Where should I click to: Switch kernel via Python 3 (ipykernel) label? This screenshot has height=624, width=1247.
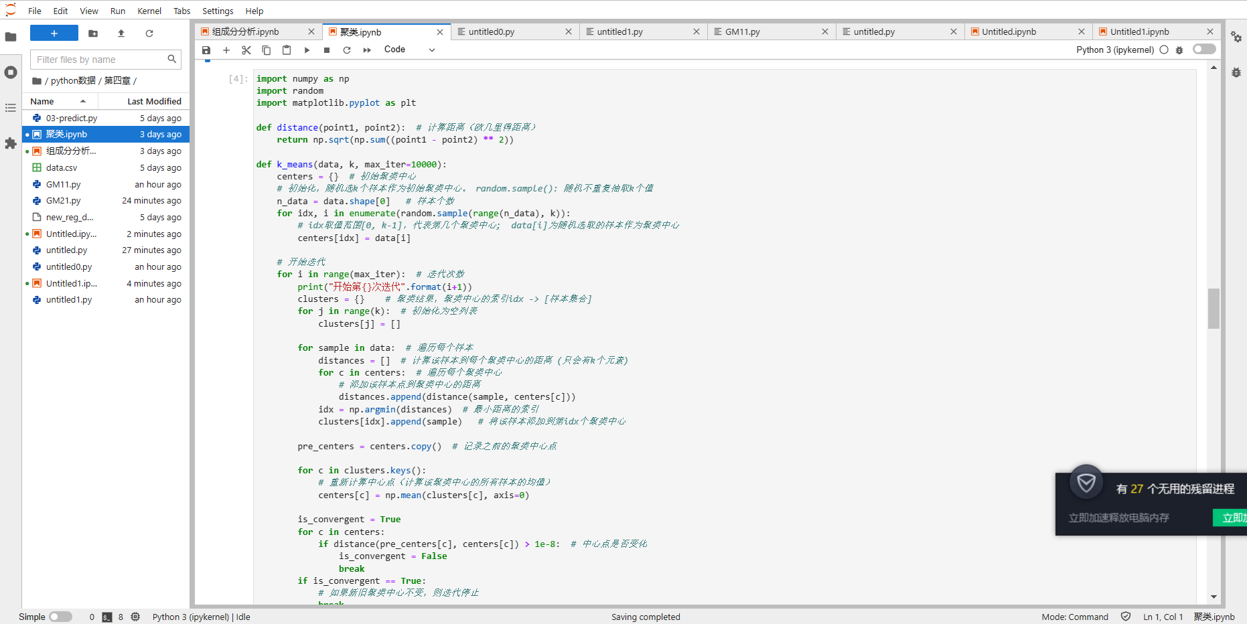click(1114, 50)
